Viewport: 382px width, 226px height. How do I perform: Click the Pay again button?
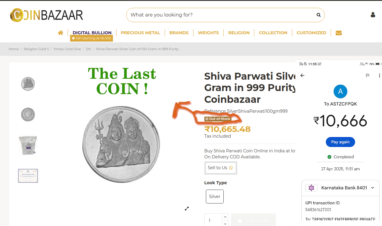click(x=340, y=142)
